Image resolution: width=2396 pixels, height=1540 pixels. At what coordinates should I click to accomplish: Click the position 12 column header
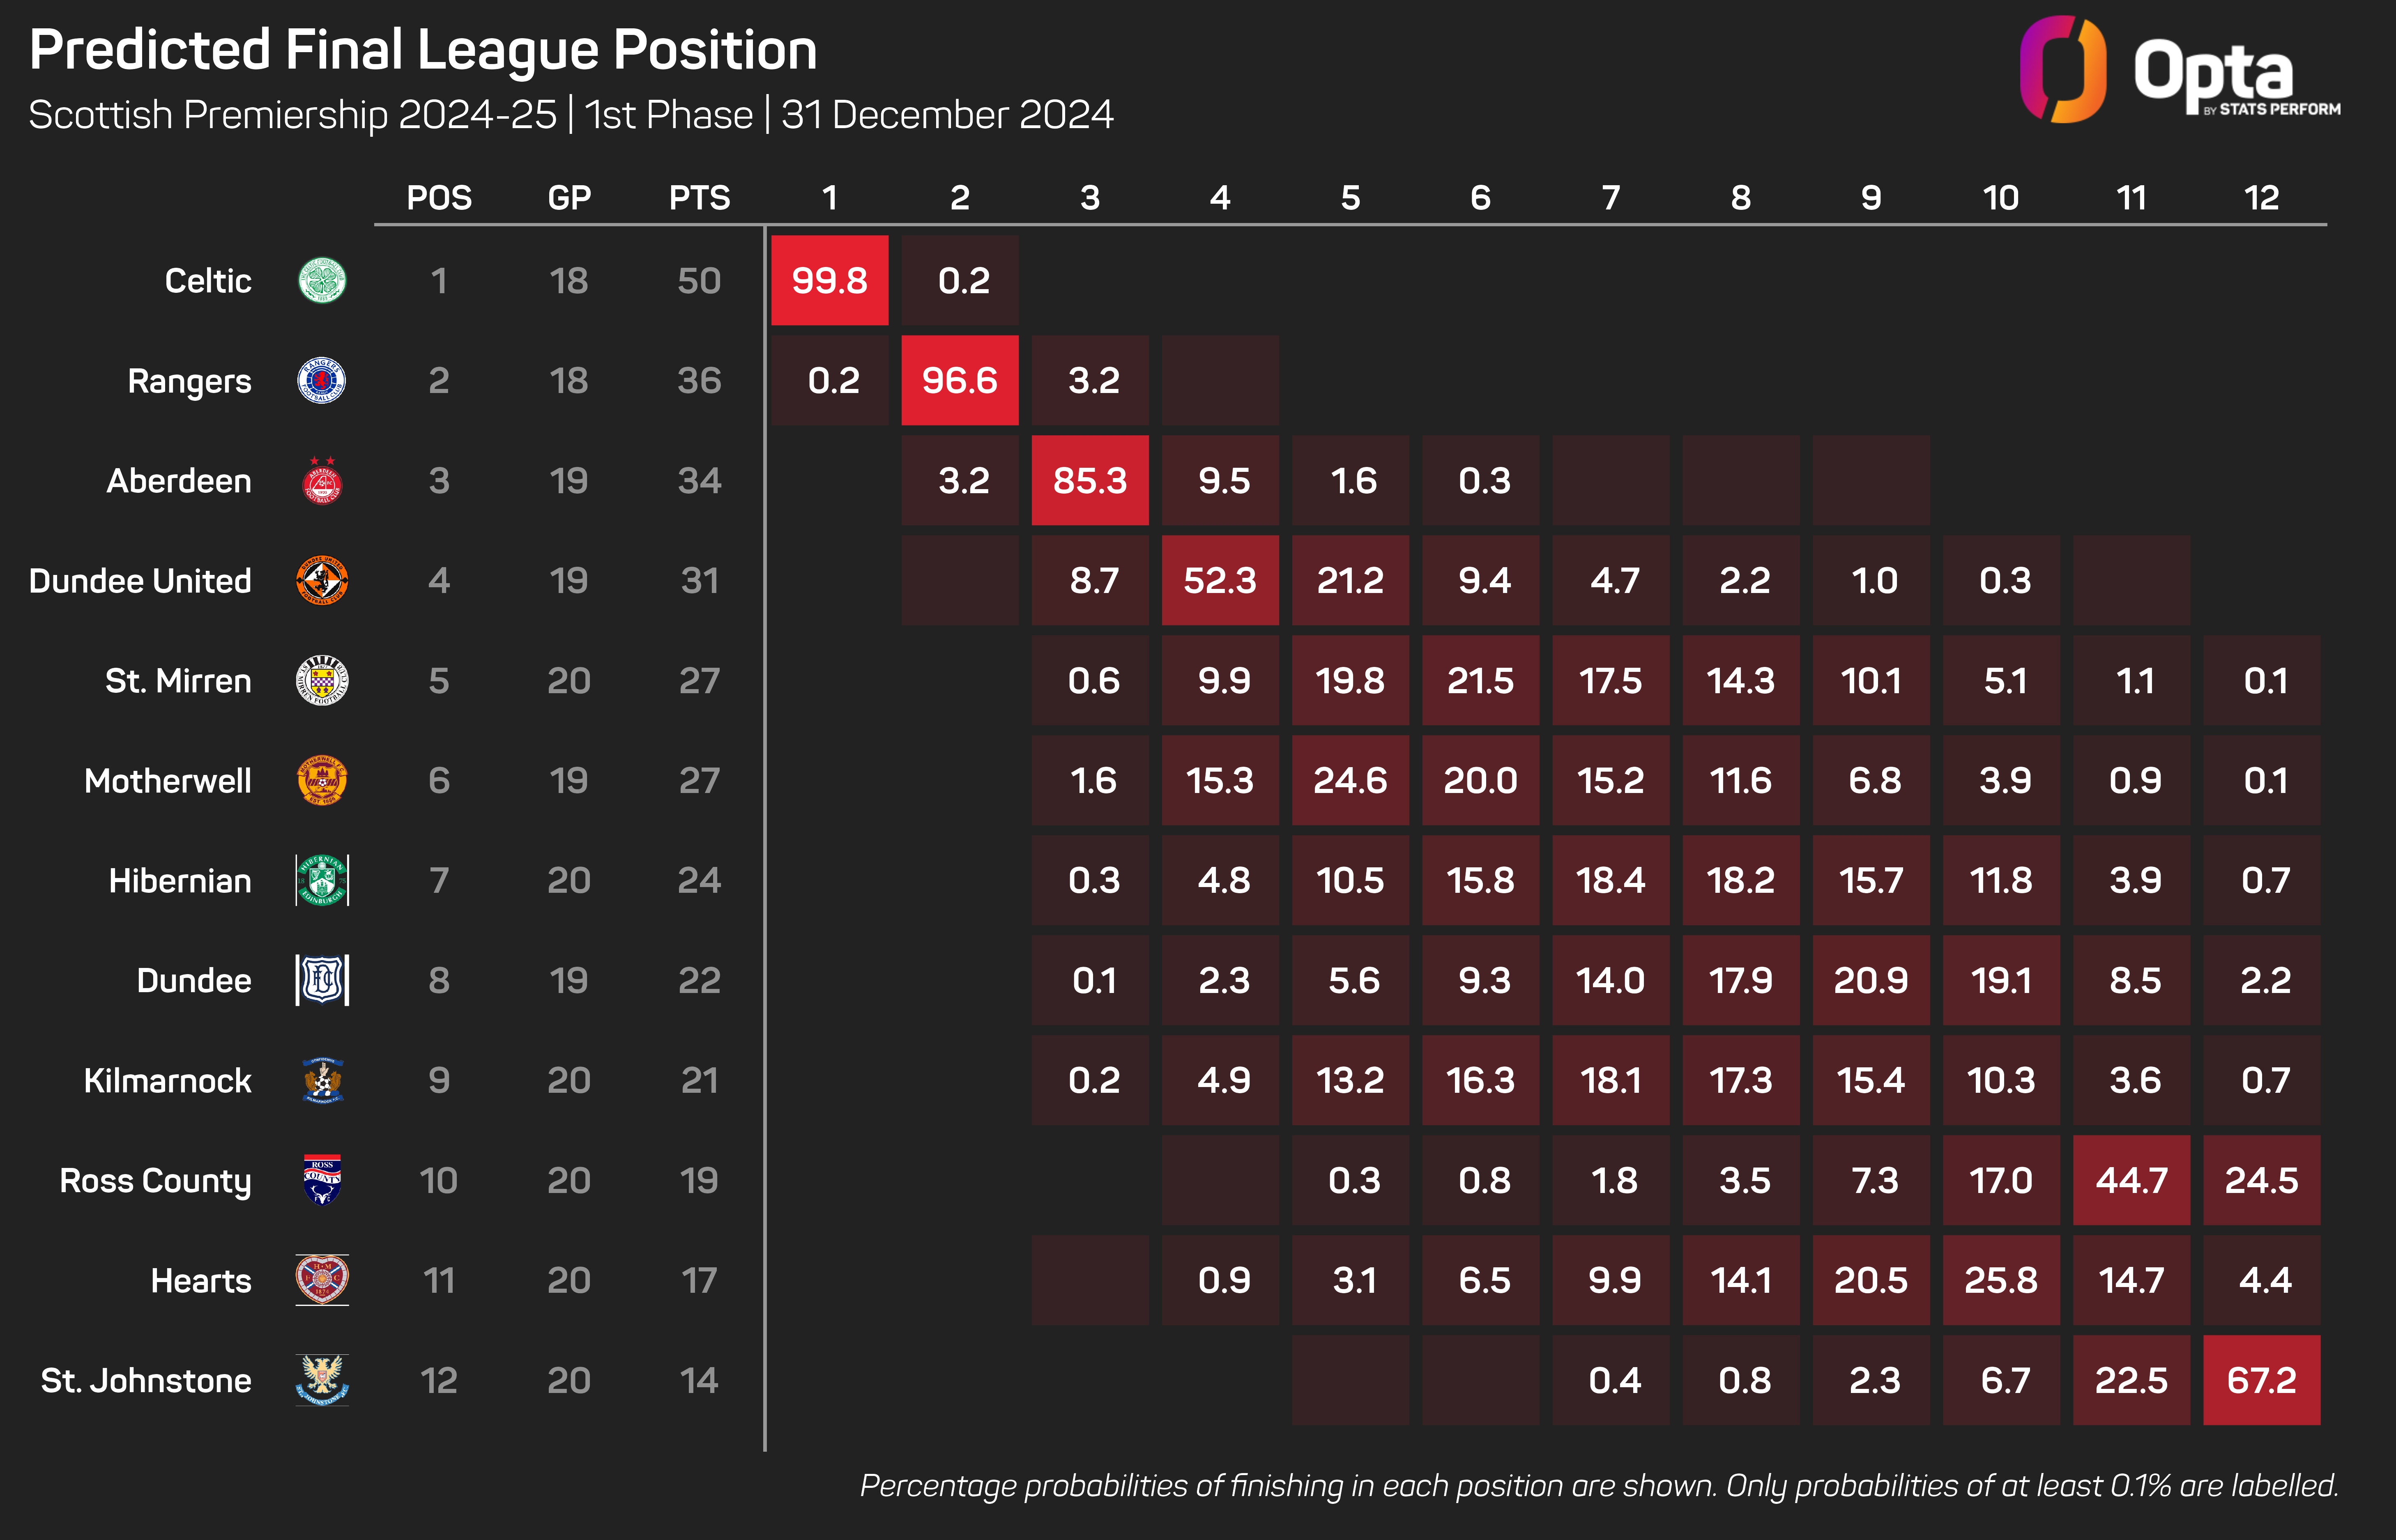(x=2261, y=198)
